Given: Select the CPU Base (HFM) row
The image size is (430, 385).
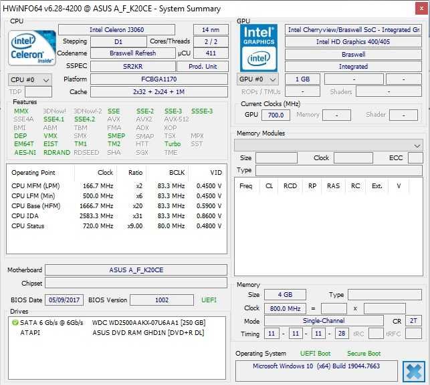Looking at the screenshot, I should (x=116, y=206).
